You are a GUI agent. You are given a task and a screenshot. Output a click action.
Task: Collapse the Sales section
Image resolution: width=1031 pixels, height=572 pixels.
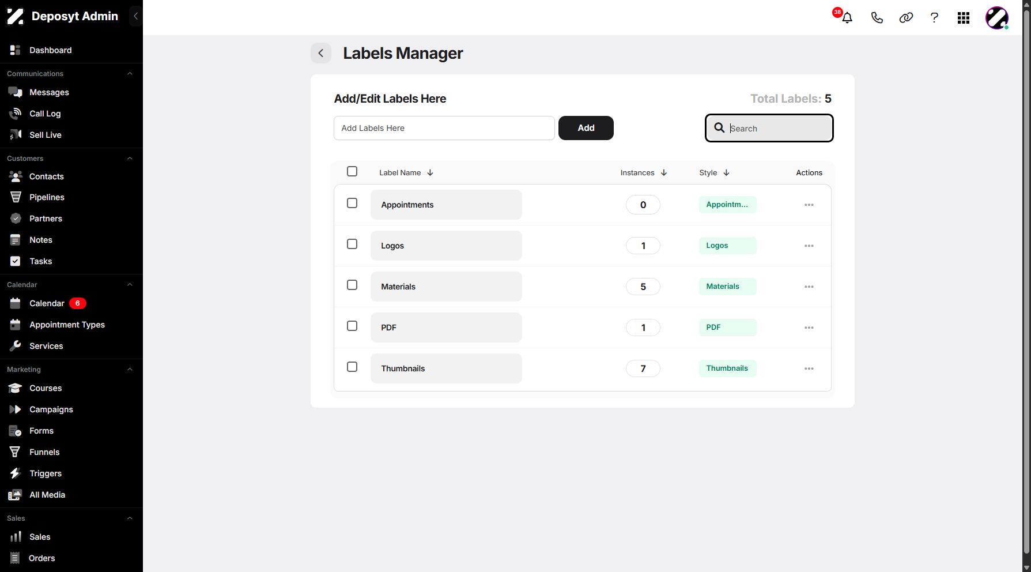pyautogui.click(x=130, y=518)
